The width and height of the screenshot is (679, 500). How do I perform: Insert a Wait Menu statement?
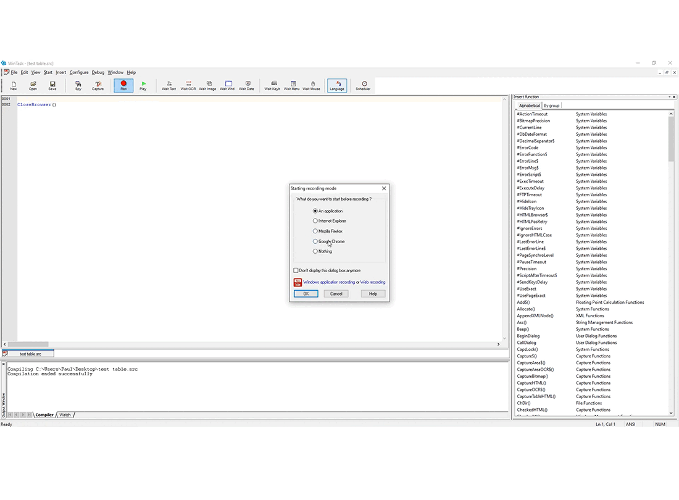(x=292, y=85)
